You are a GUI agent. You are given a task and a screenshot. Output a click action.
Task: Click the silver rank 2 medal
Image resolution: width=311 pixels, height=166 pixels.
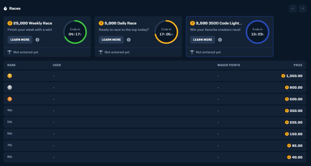(x=10, y=87)
